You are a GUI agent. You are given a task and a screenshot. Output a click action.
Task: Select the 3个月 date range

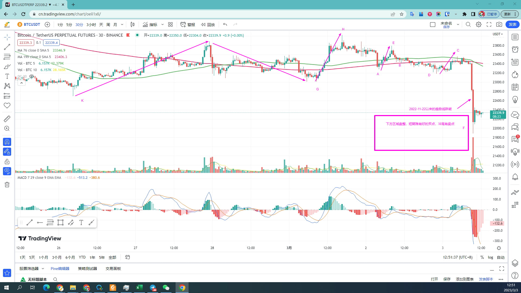(x=56, y=257)
